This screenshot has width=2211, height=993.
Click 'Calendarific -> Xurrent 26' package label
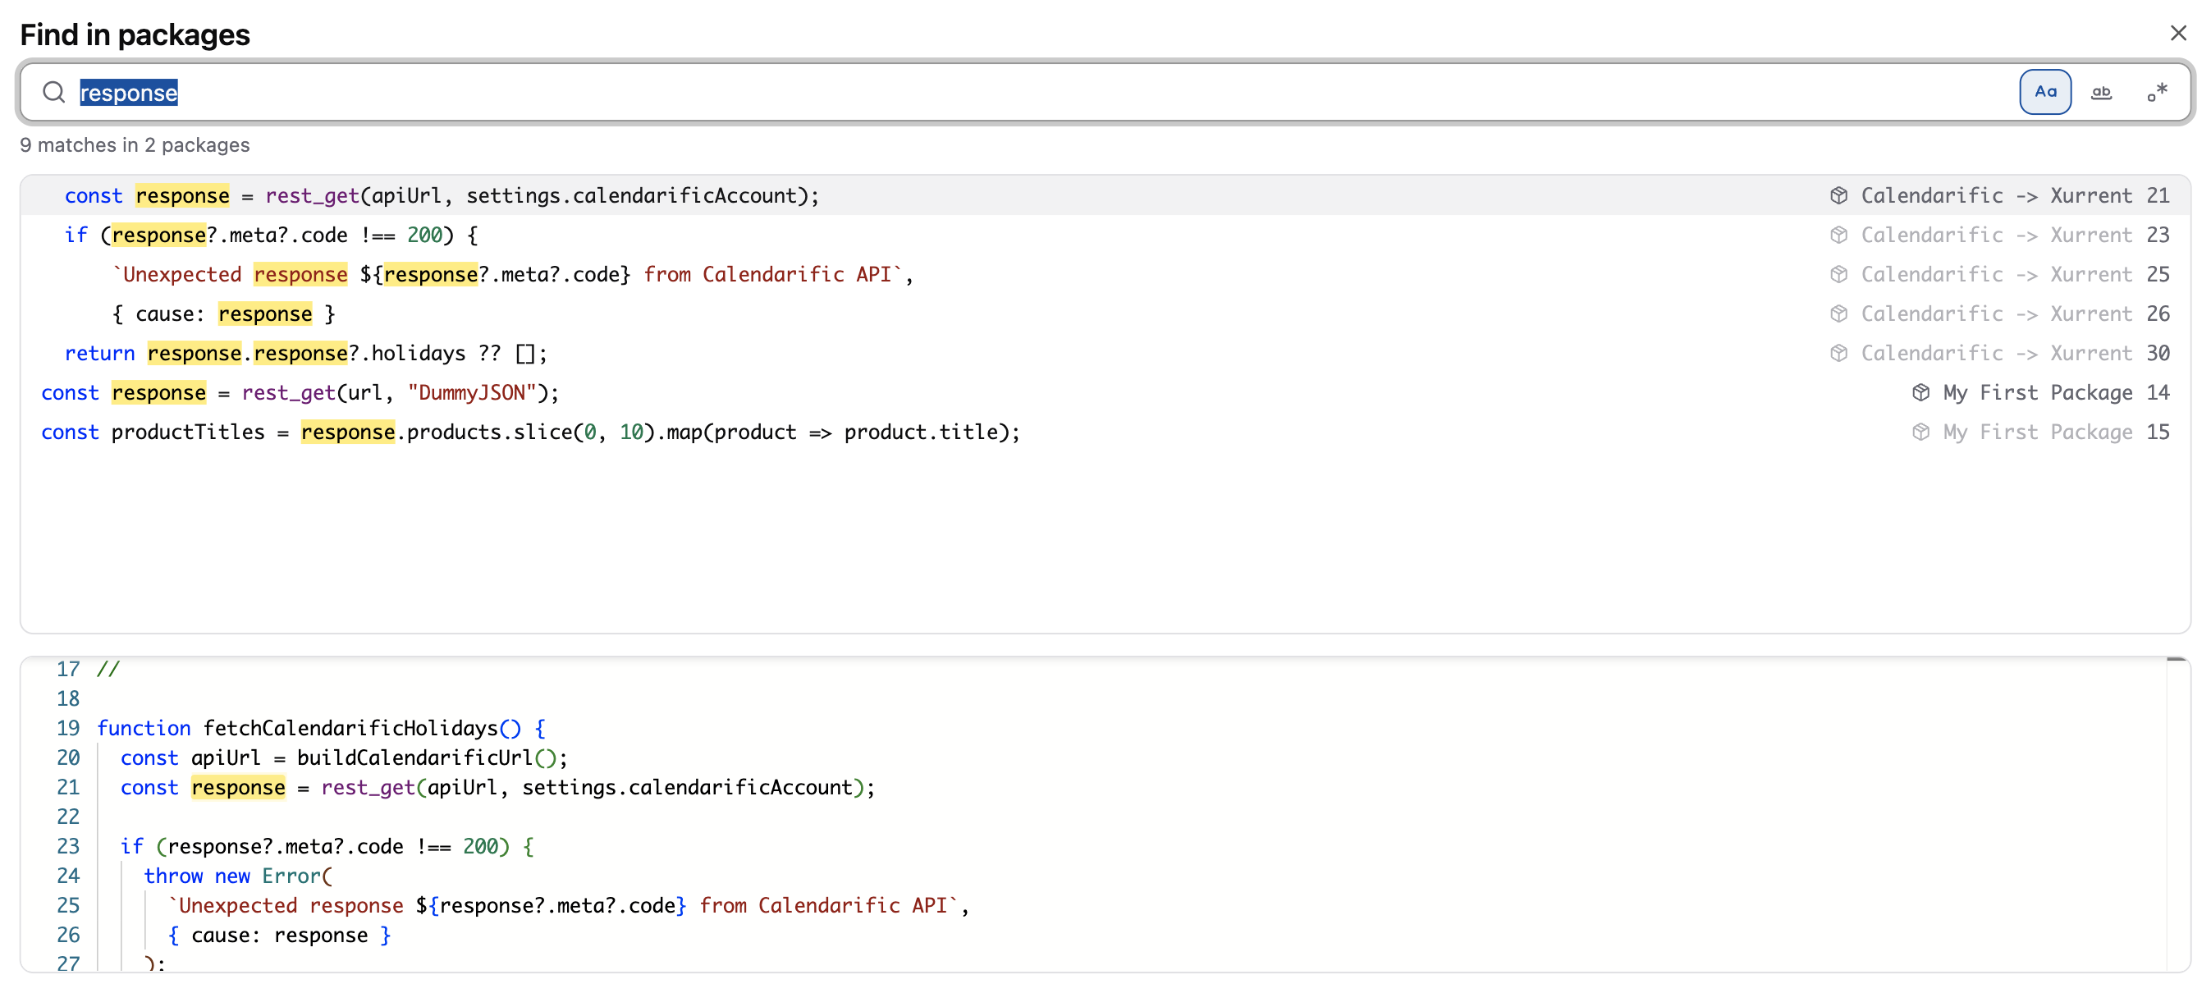coord(2015,314)
